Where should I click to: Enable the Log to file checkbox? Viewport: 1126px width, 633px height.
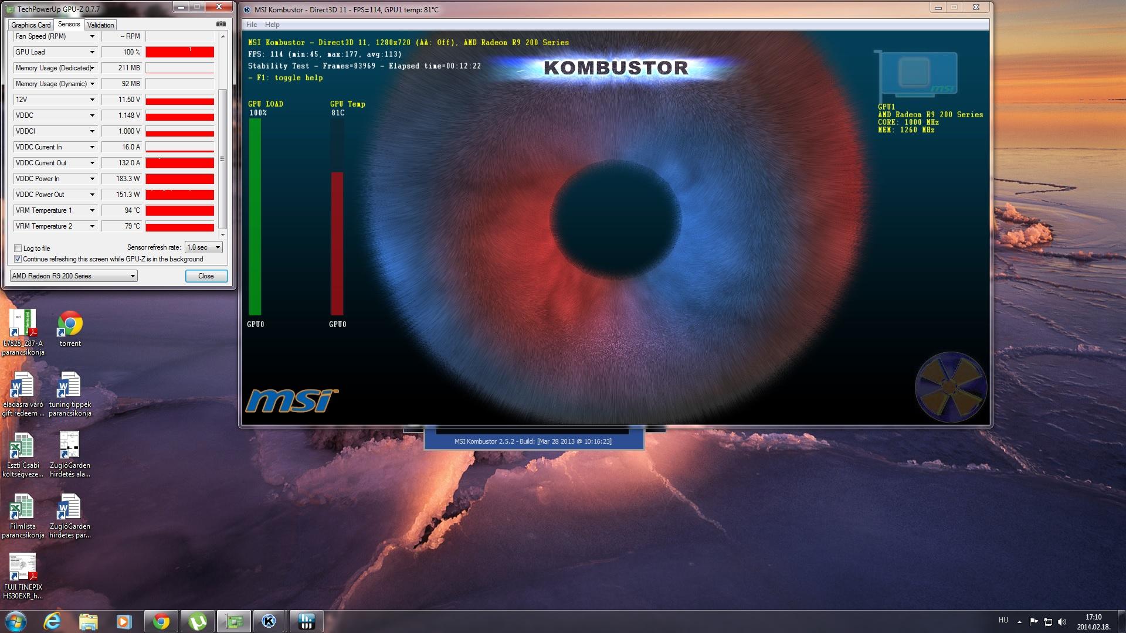[x=18, y=249]
